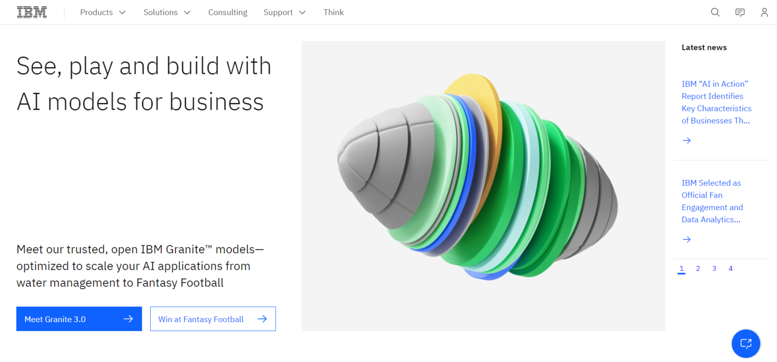This screenshot has width=777, height=362.
Task: Click the Win at Fantasy Football button
Action: [201, 319]
